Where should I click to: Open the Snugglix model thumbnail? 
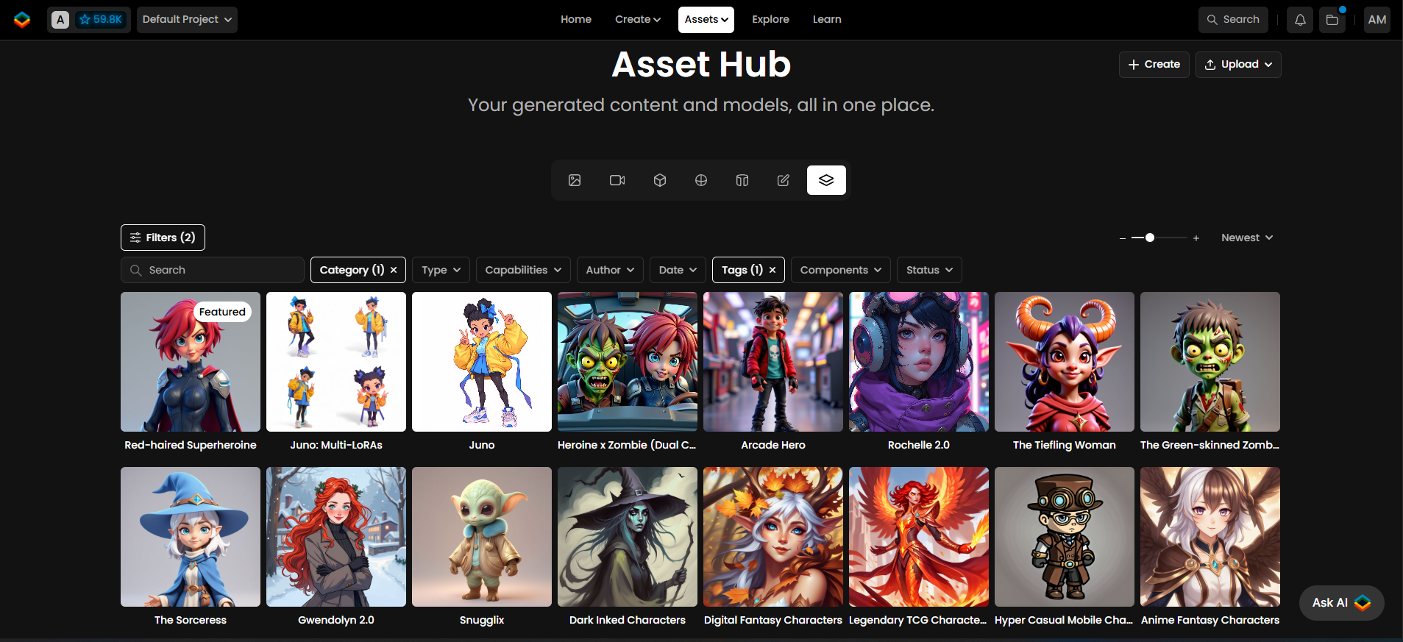(x=482, y=537)
